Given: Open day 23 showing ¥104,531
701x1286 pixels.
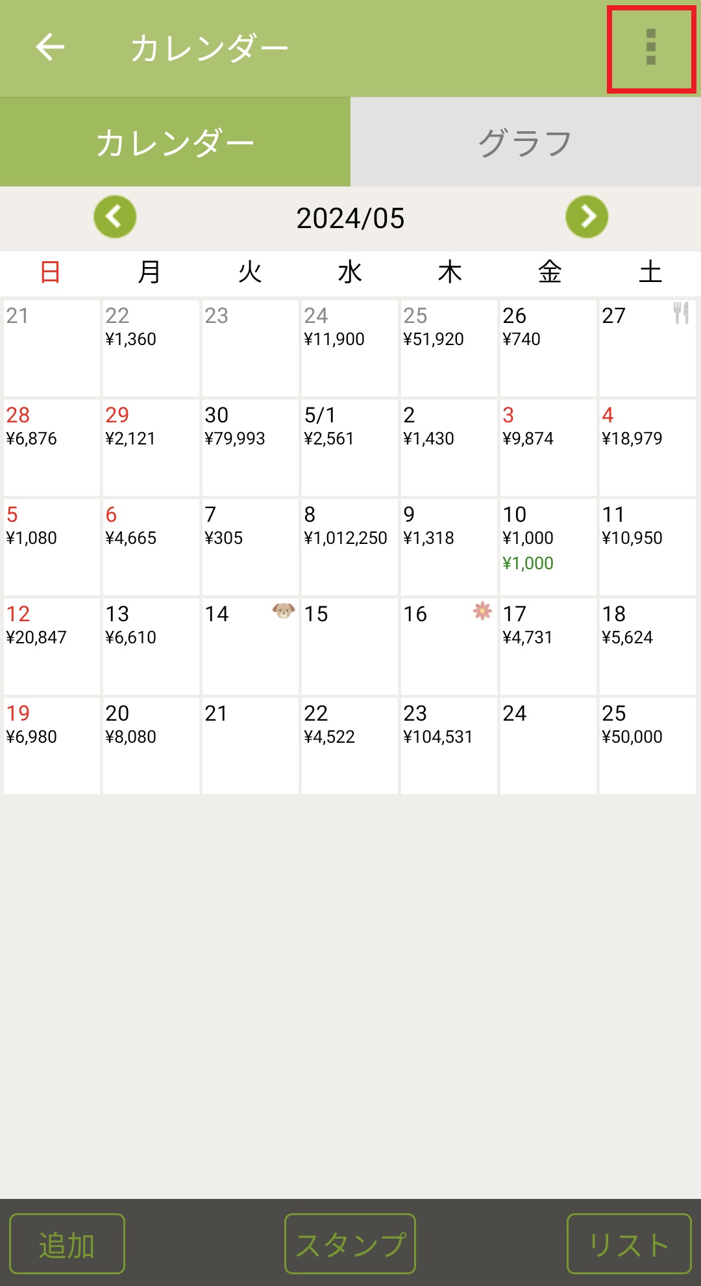Looking at the screenshot, I should (x=449, y=745).
